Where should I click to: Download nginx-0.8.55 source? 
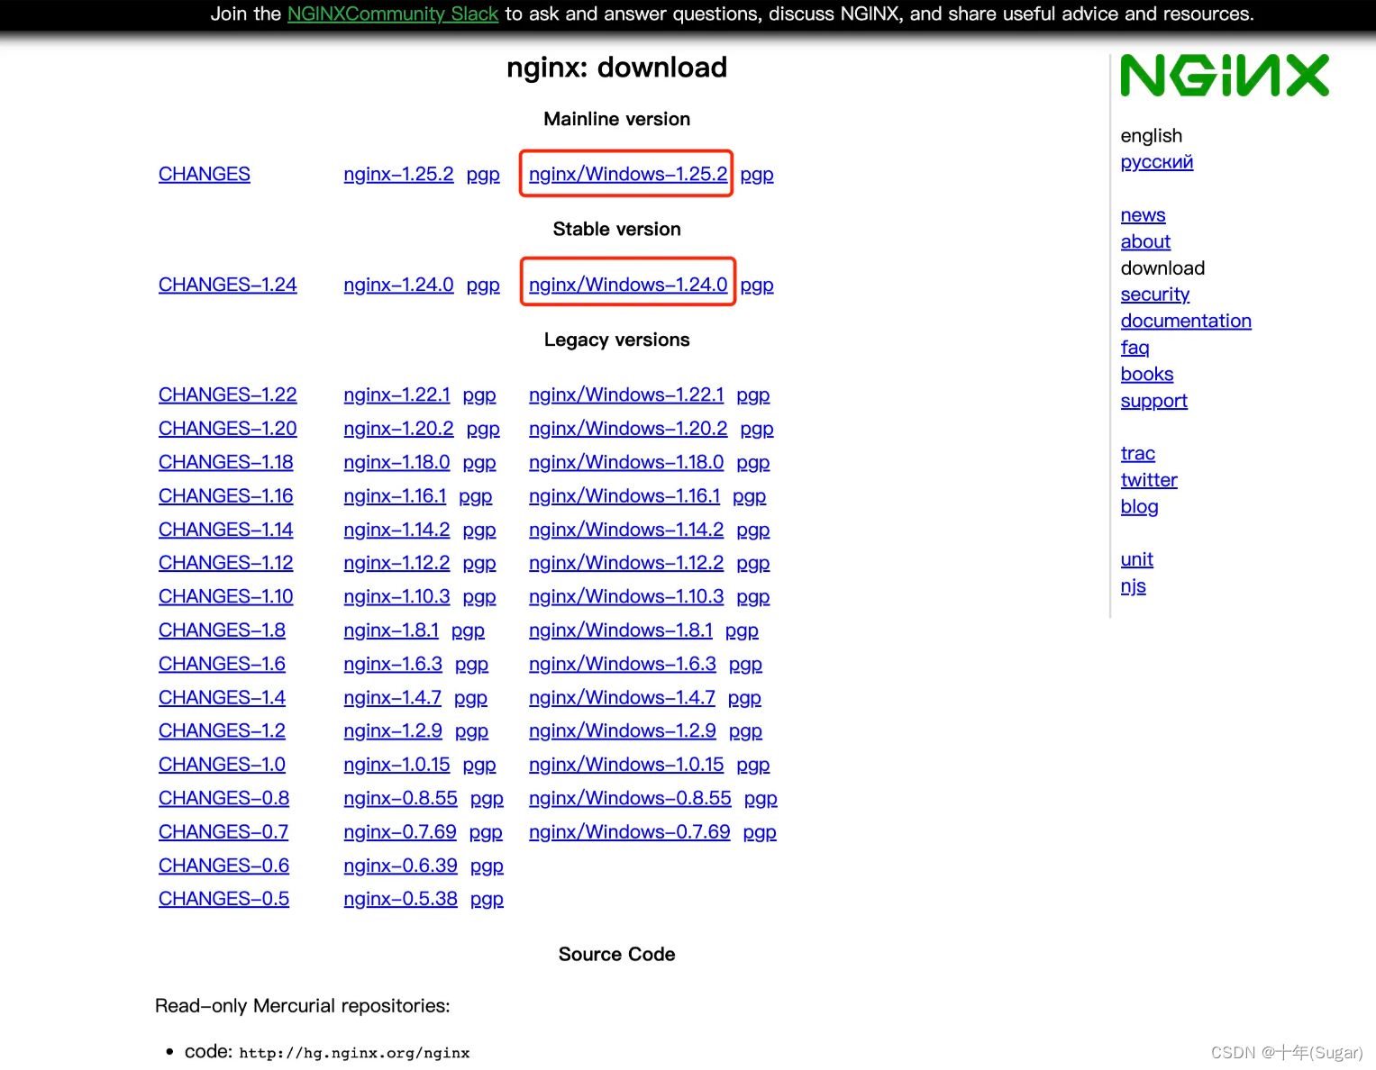tap(400, 799)
